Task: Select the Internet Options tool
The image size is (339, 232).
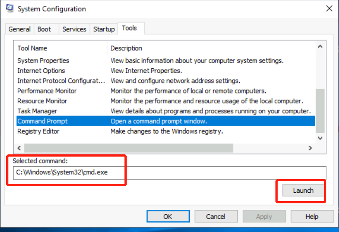Action: pyautogui.click(x=41, y=71)
